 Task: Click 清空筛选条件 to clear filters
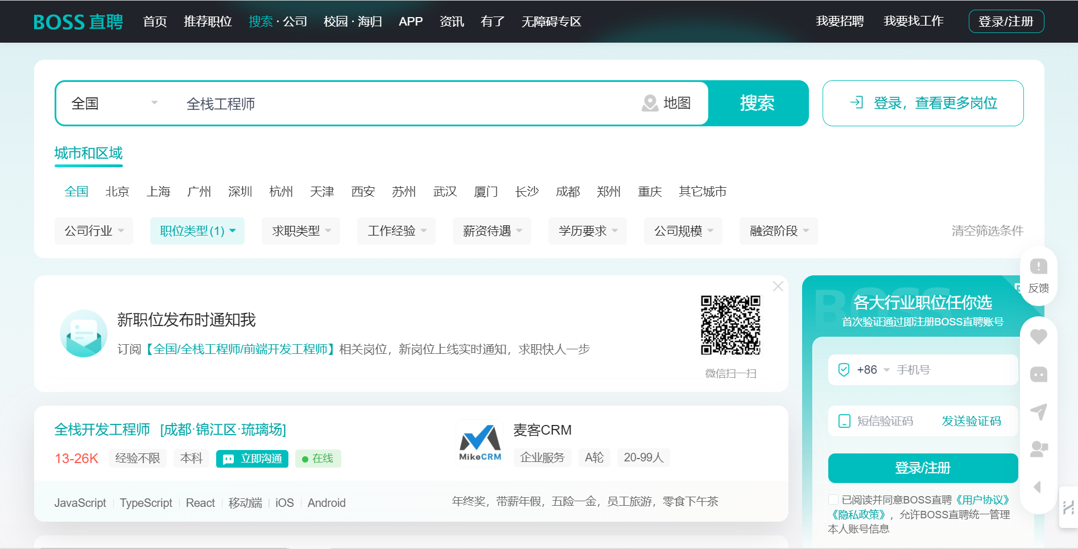(988, 231)
